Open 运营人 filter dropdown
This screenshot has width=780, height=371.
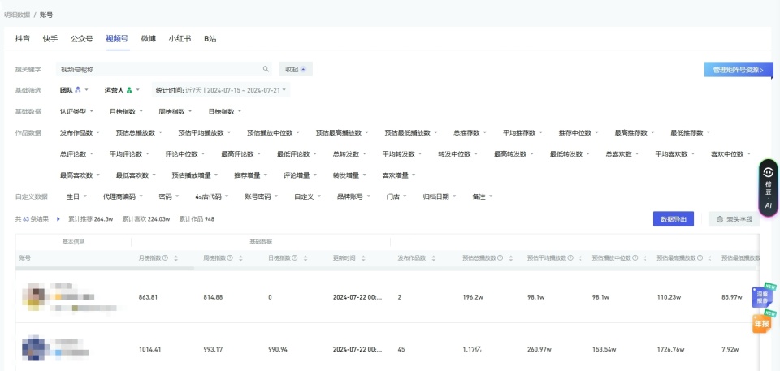tap(123, 90)
